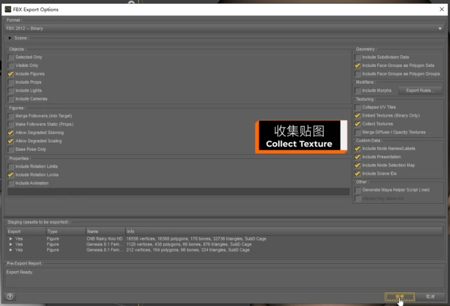Check Generate Maya Helper Script option
Viewport: 450px width, 306px height.
358,190
